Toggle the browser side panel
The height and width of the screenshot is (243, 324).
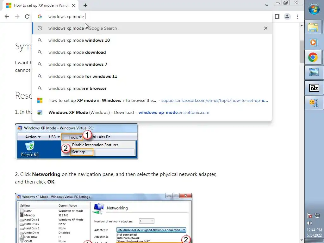pyautogui.click(x=277, y=16)
